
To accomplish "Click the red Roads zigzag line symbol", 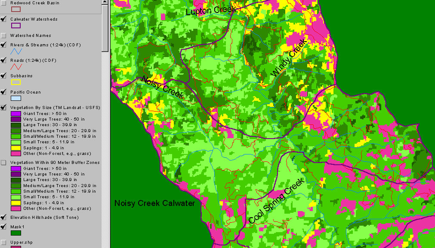I will click(x=16, y=67).
